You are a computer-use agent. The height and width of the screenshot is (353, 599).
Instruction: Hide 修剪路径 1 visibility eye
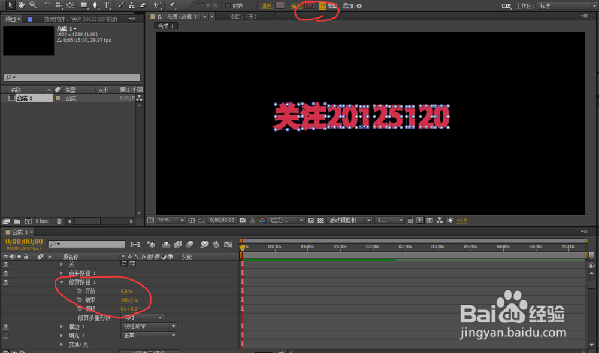(6, 282)
